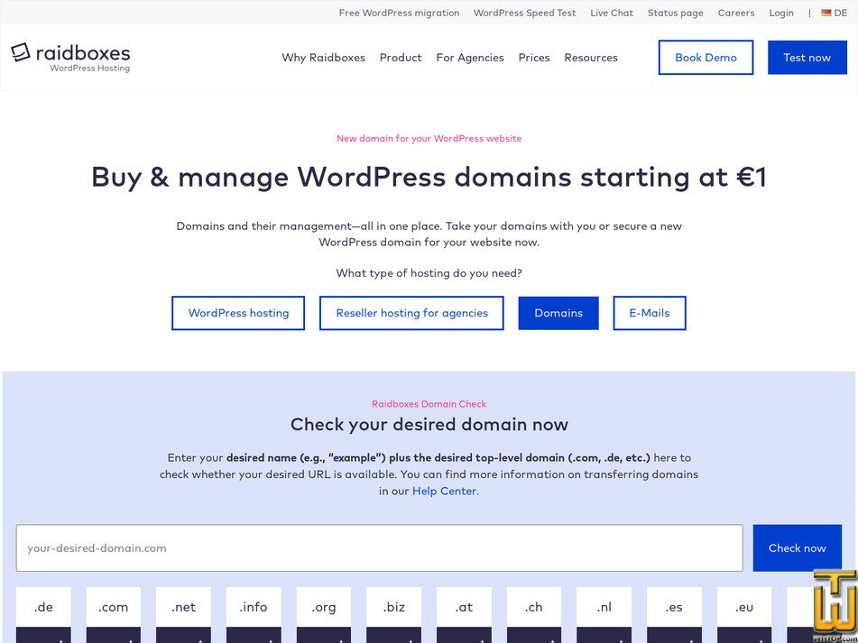Image resolution: width=858 pixels, height=643 pixels.
Task: Go to the Prices page
Action: click(x=533, y=58)
